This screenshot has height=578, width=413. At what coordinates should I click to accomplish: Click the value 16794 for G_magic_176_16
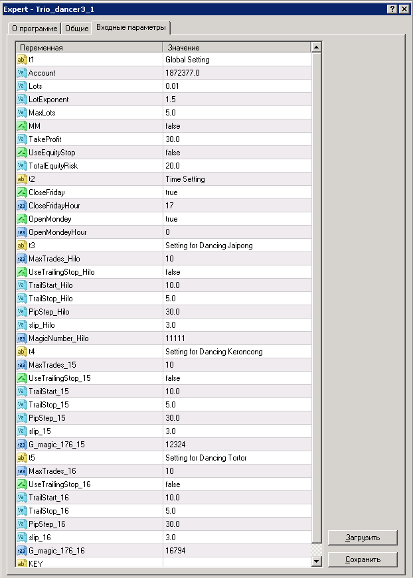point(175,551)
